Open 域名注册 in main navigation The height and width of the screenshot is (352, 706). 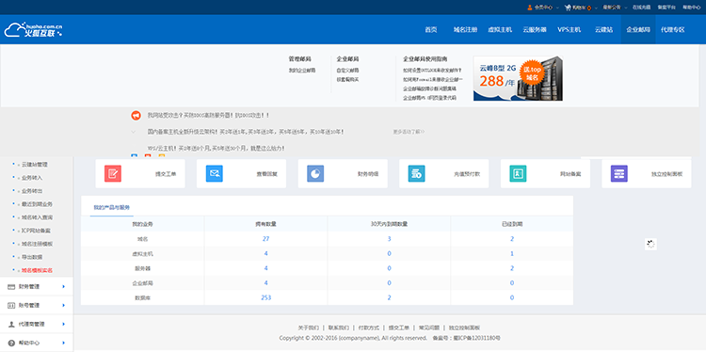465,30
